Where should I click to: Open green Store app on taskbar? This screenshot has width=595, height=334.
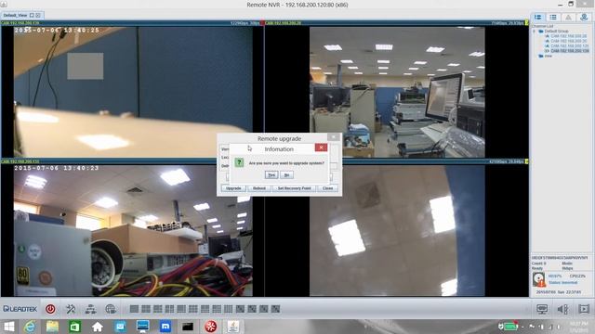pyautogui.click(x=74, y=327)
